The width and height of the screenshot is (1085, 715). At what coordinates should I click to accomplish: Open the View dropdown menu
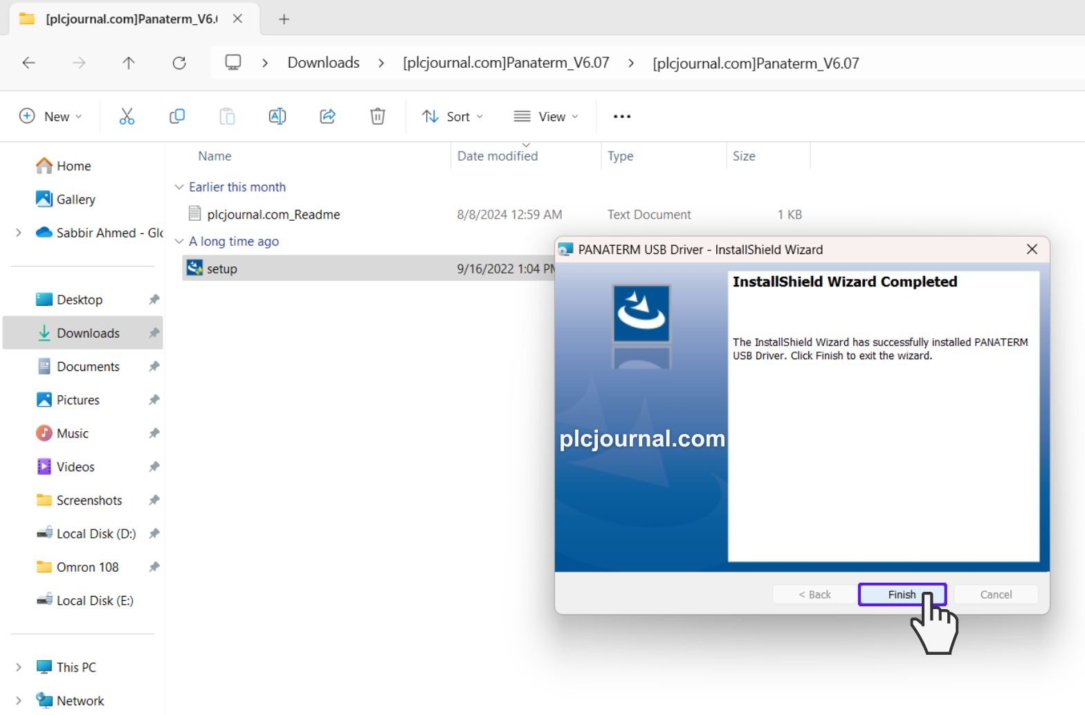tap(546, 116)
